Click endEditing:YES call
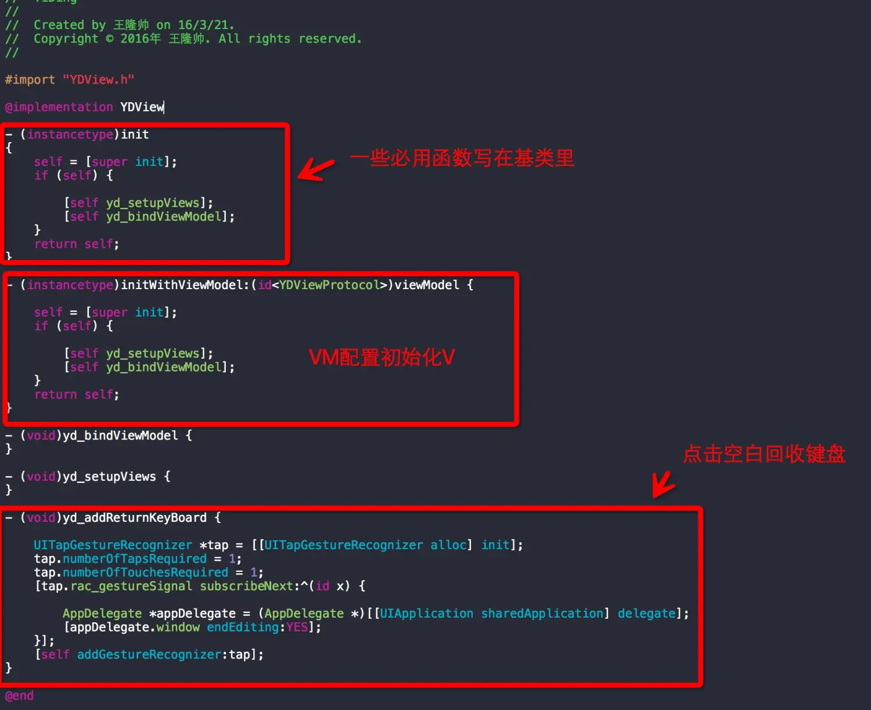 (x=257, y=628)
